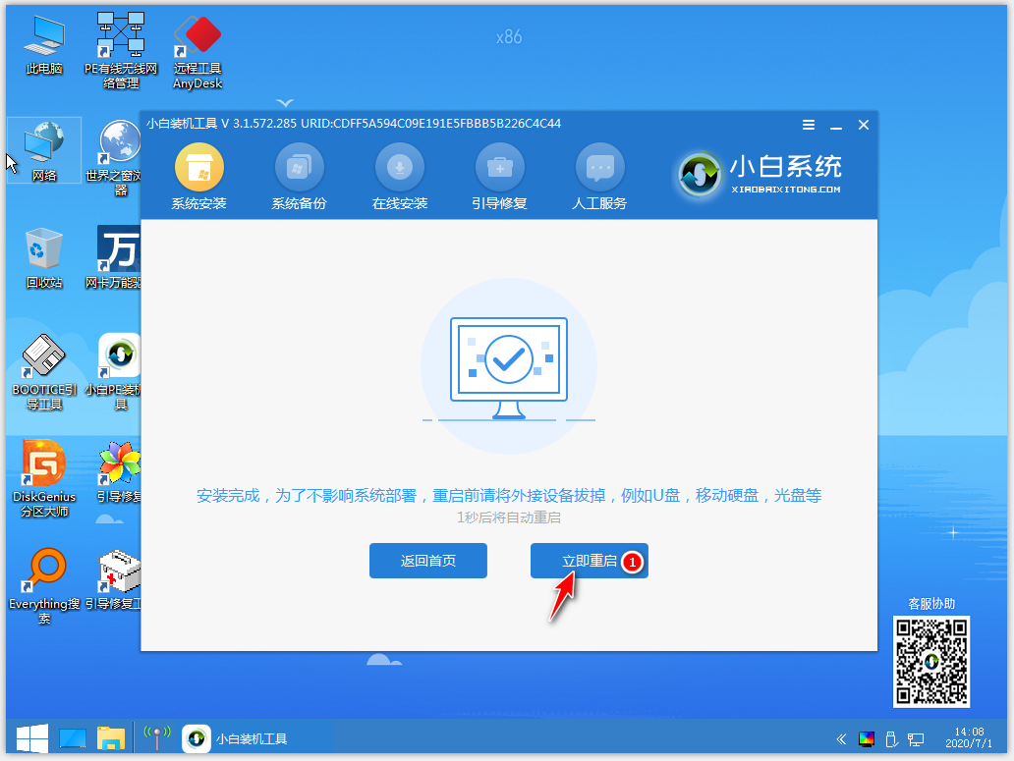The image size is (1014, 761).
Task: Select 网络 desktop icon
Action: [44, 151]
